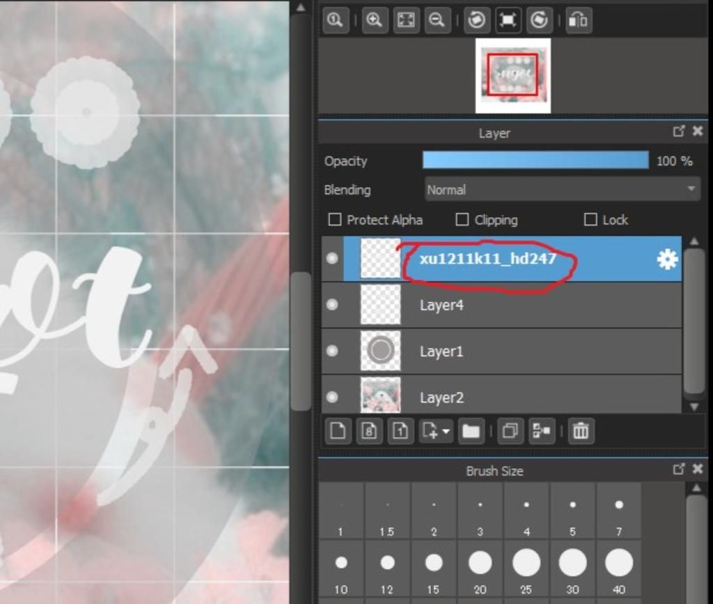713x604 pixels.
Task: Select the Layer4 layer
Action: [501, 305]
